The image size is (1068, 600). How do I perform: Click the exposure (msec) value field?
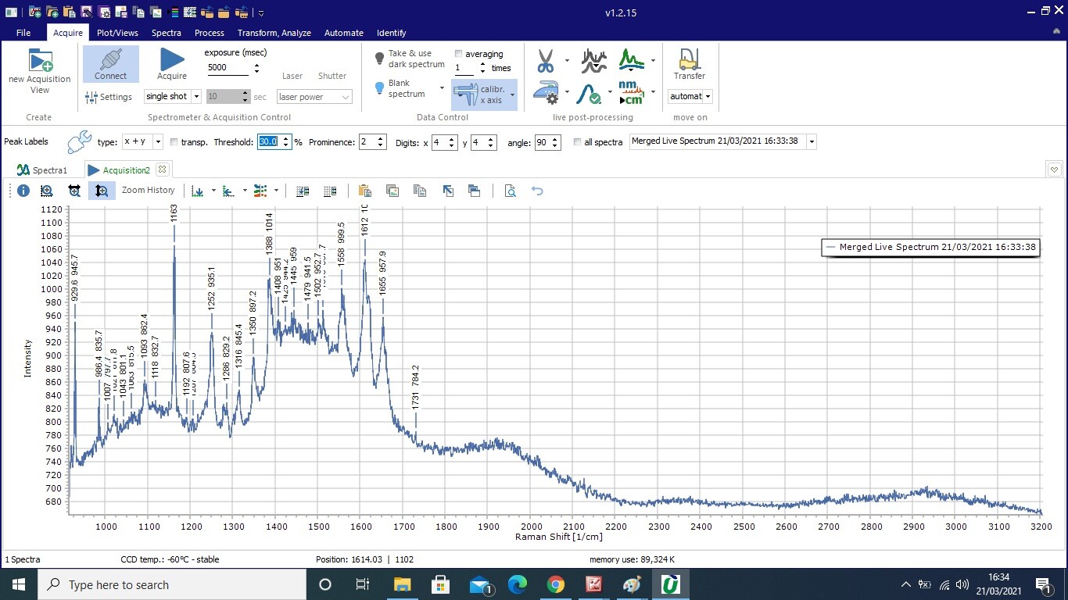tap(228, 67)
